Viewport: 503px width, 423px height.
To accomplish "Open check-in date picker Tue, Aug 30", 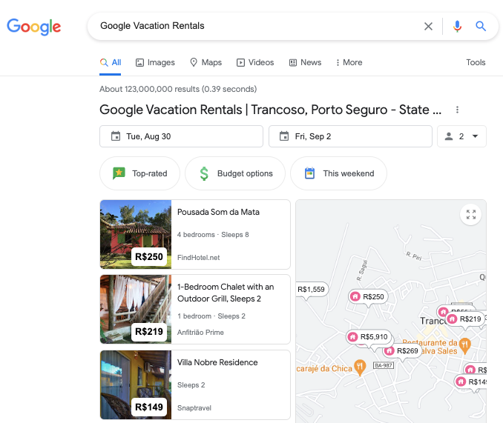I will tap(181, 136).
